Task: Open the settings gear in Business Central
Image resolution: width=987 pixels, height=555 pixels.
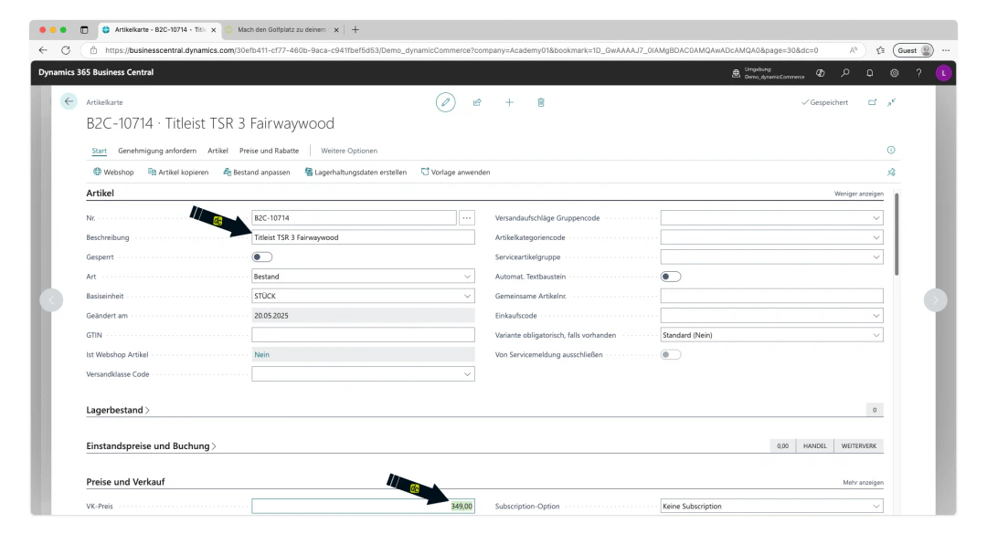Action: pyautogui.click(x=895, y=73)
